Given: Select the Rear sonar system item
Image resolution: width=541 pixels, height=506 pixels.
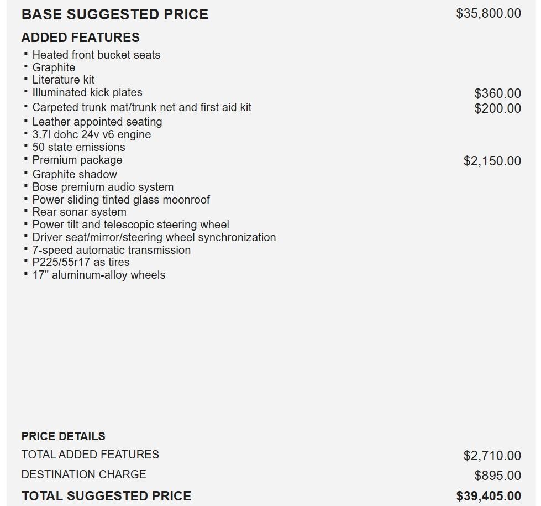Looking at the screenshot, I should [80, 212].
